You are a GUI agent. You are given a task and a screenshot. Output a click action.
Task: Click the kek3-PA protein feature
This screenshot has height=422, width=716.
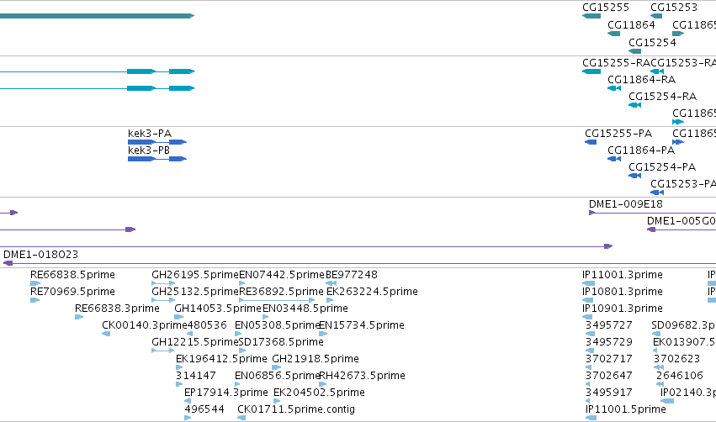tap(157, 142)
